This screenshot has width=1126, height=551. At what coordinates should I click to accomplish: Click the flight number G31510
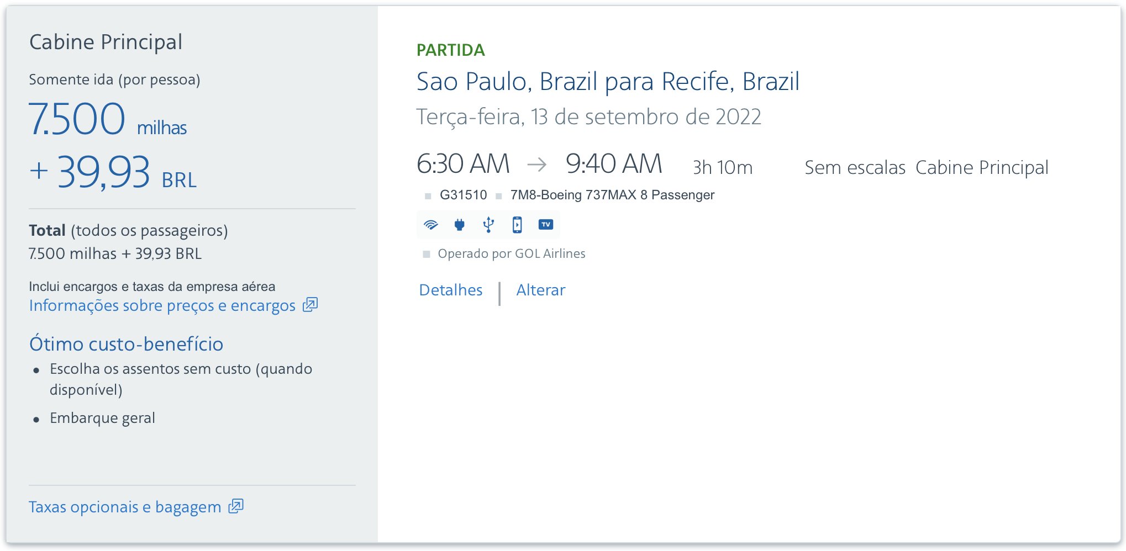point(463,195)
